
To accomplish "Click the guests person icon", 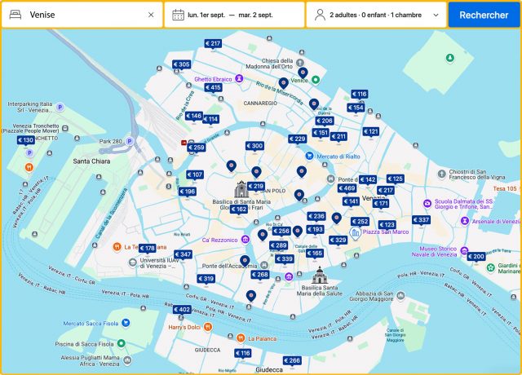I will click(x=318, y=15).
